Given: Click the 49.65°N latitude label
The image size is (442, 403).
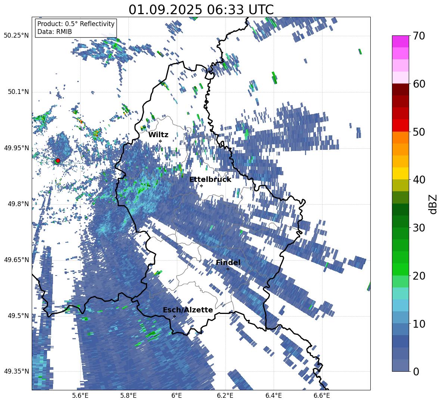Looking at the screenshot, I should 16,260.
